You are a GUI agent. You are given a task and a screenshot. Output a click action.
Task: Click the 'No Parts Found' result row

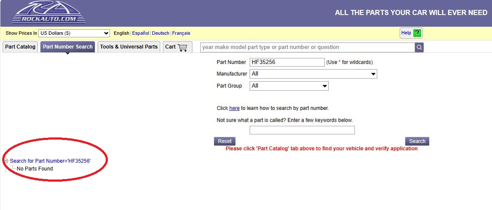(x=35, y=169)
